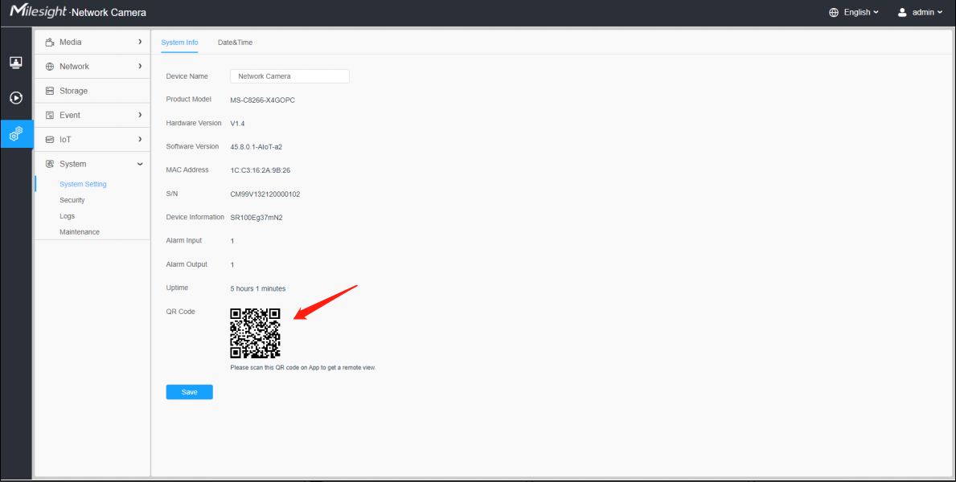
Task: Click the Media camera icon
Action: 50,42
